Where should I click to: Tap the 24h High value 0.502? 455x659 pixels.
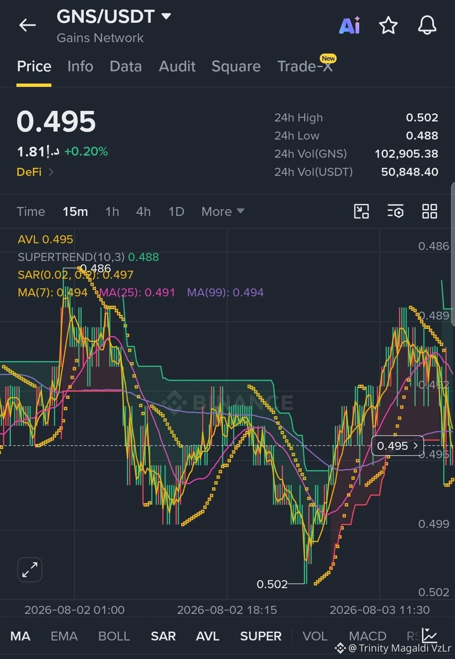coord(422,117)
